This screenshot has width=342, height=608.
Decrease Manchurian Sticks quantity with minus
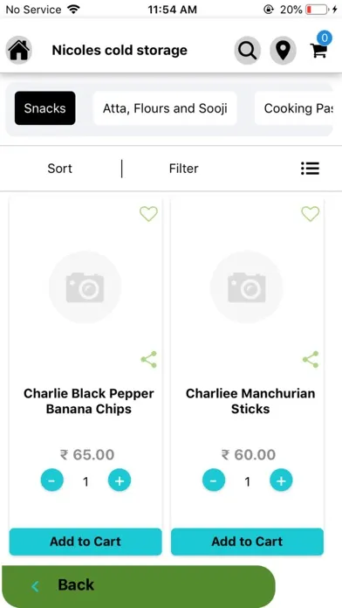[214, 480]
